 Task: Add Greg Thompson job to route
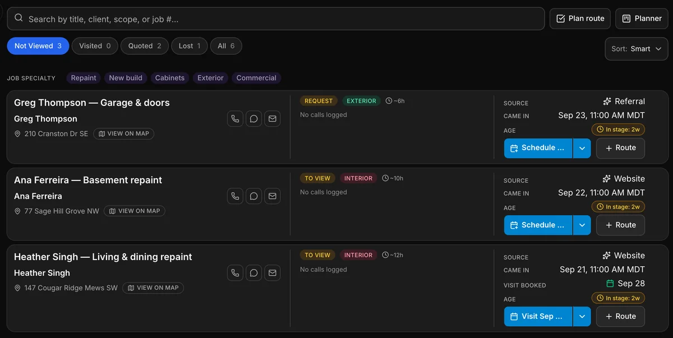click(620, 148)
